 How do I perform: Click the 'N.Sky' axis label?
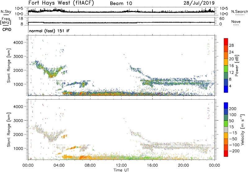click(6, 11)
